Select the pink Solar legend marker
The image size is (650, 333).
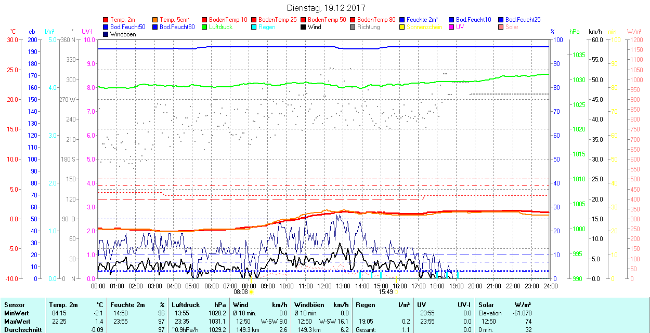point(501,27)
